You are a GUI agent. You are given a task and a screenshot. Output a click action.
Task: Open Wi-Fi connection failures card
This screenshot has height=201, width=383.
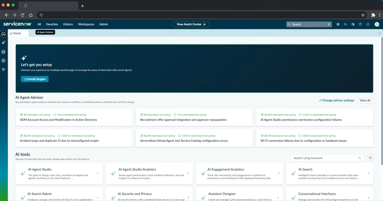pos(314,138)
